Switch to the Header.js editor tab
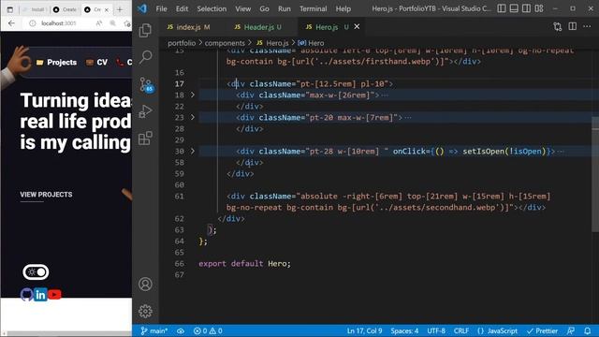Image resolution: width=599 pixels, height=337 pixels. pos(262,27)
